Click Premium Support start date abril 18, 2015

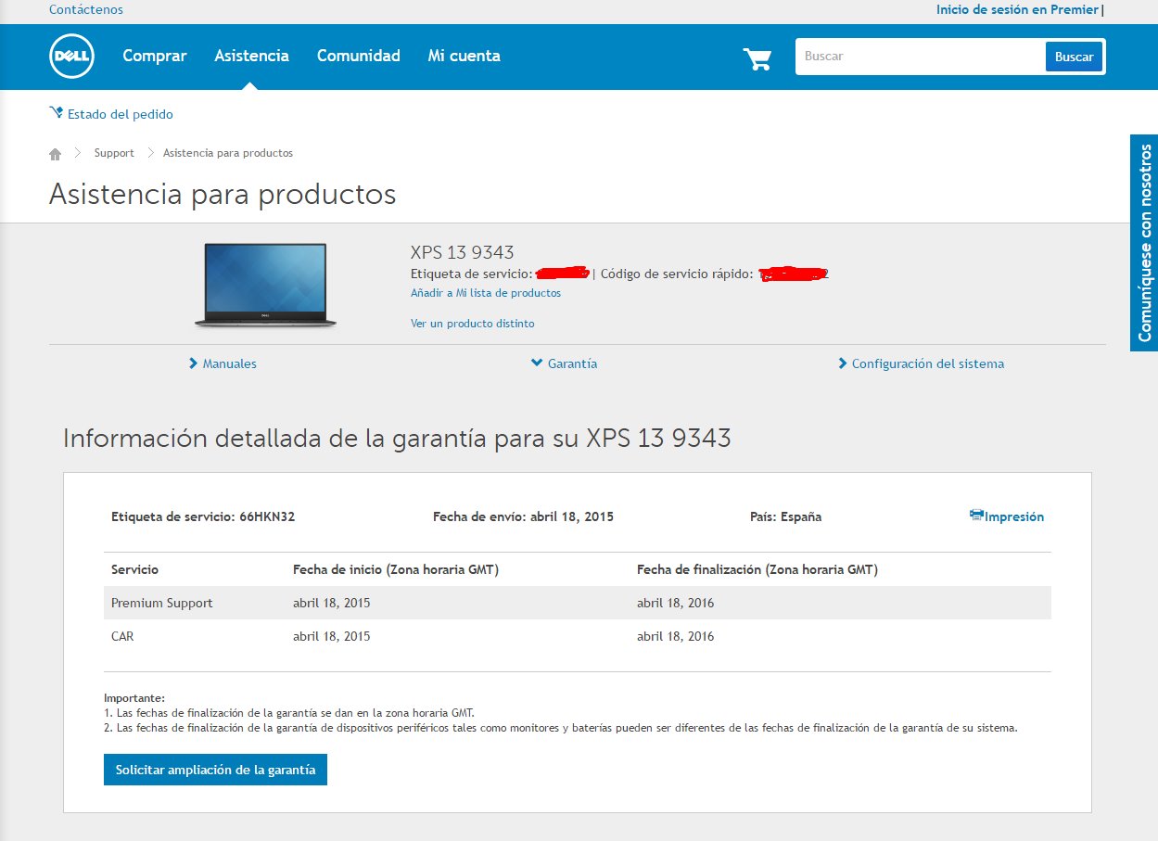coord(332,603)
